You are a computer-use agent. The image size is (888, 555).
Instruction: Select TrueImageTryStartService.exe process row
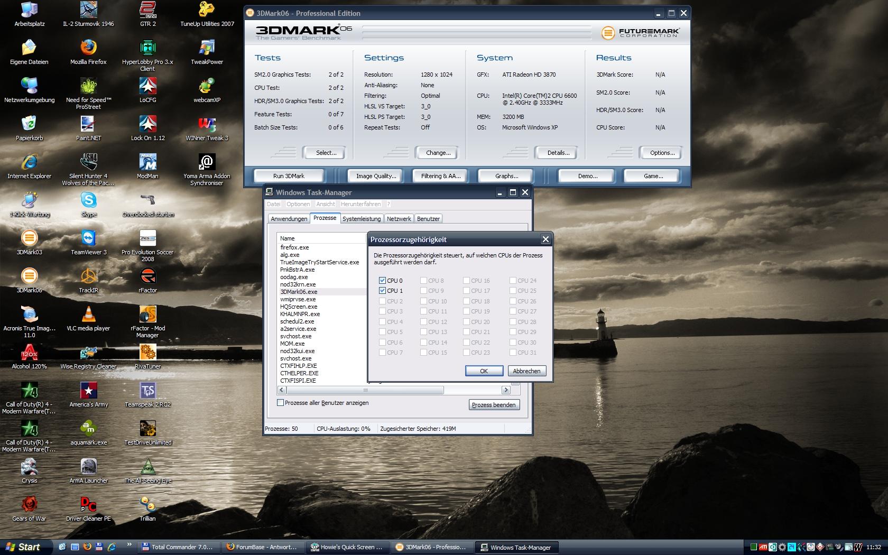click(x=319, y=262)
